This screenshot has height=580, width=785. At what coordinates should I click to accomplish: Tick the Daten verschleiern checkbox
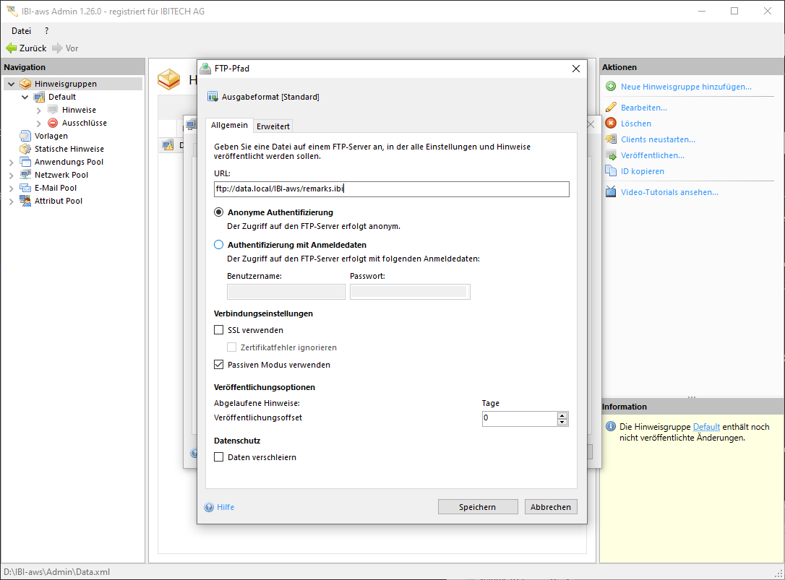click(x=219, y=457)
